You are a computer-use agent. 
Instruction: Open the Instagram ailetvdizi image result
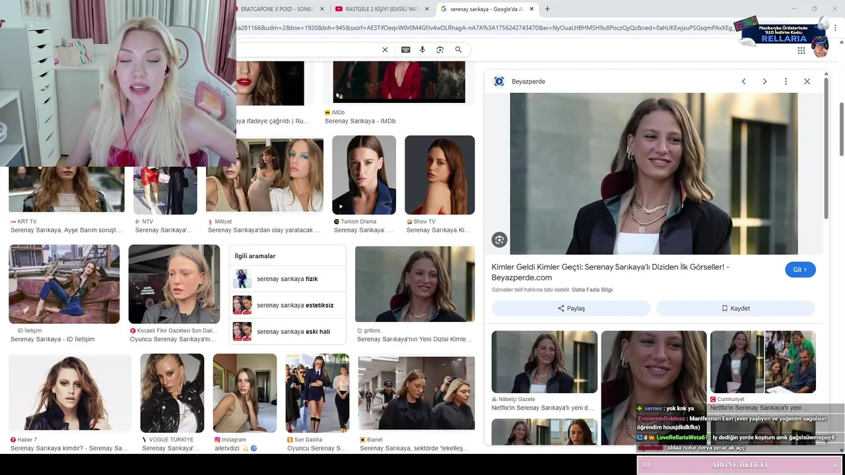pos(245,393)
